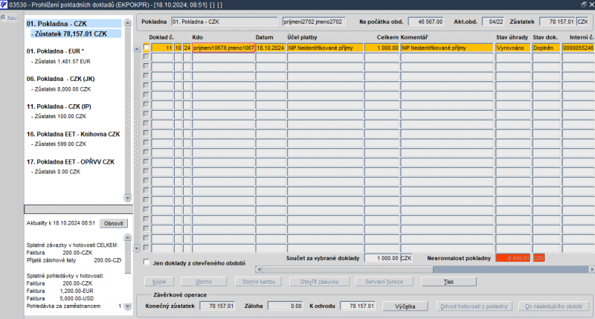Click down arrow of document table scrollbar
The height and width of the screenshot is (319, 595).
point(137,248)
